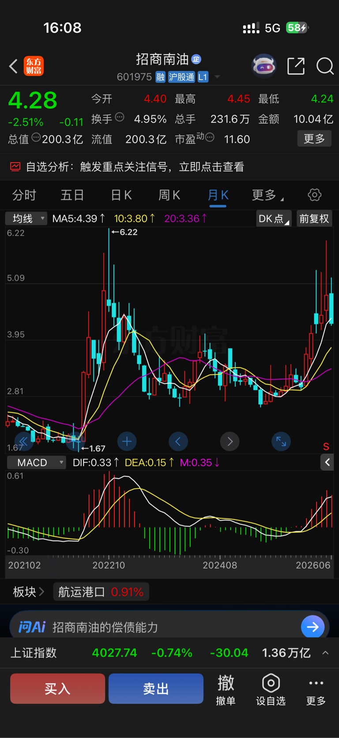339x738 pixels.
Task: Switch to the 五日 tab
Action: (x=72, y=195)
